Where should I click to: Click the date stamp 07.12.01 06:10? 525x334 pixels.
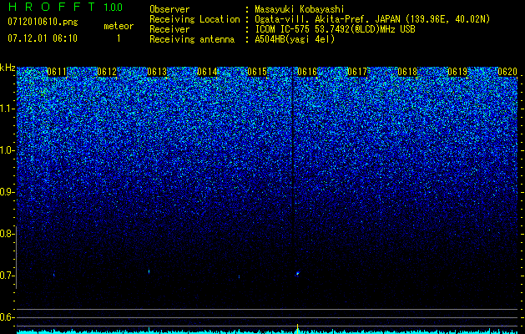(x=43, y=38)
